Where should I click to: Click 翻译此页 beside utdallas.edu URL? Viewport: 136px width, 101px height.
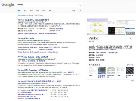pos(71,72)
